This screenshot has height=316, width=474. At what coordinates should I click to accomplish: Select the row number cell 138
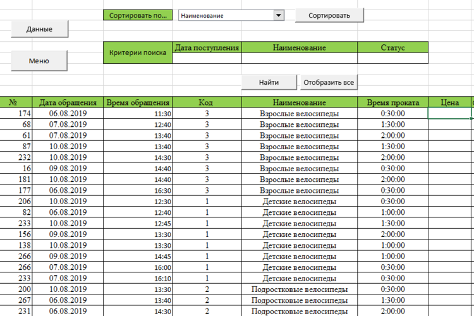point(16,245)
